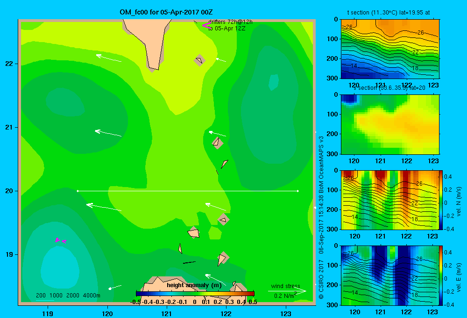Click latitude label '22' on the main map

9,64
